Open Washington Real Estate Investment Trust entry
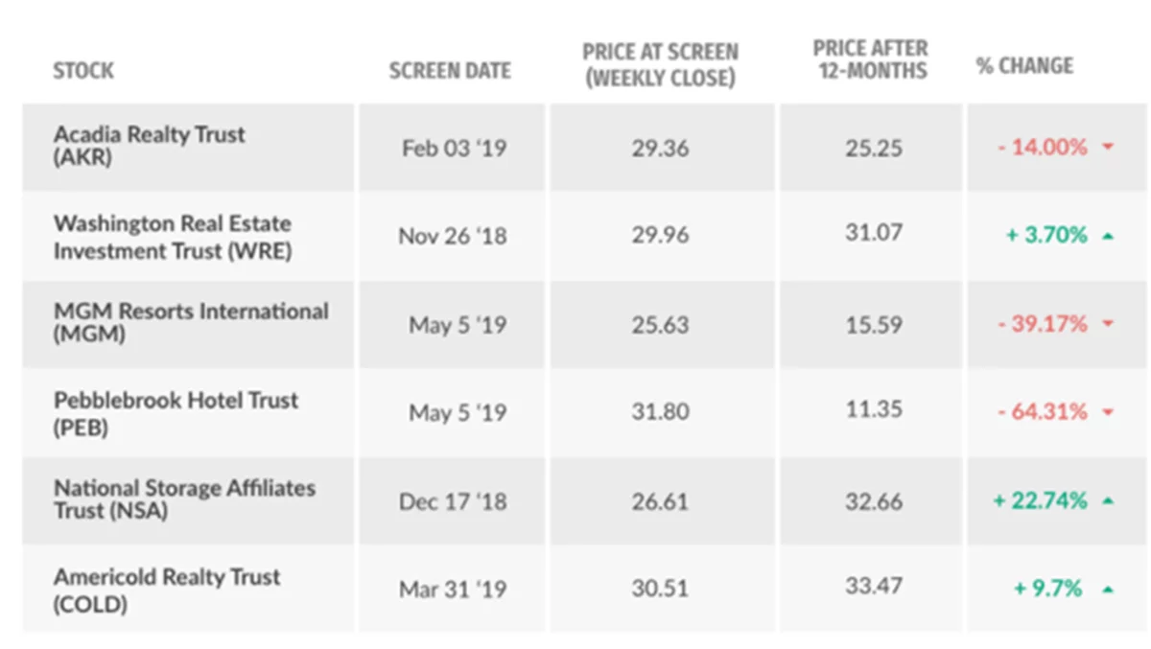Image resolution: width=1151 pixels, height=649 pixels. tap(173, 237)
